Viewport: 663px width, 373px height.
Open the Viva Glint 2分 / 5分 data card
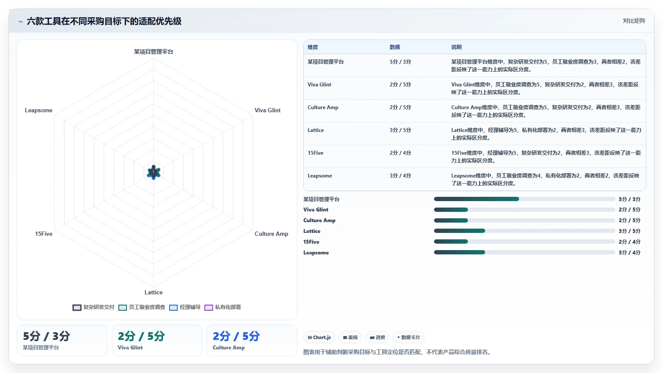157,340
